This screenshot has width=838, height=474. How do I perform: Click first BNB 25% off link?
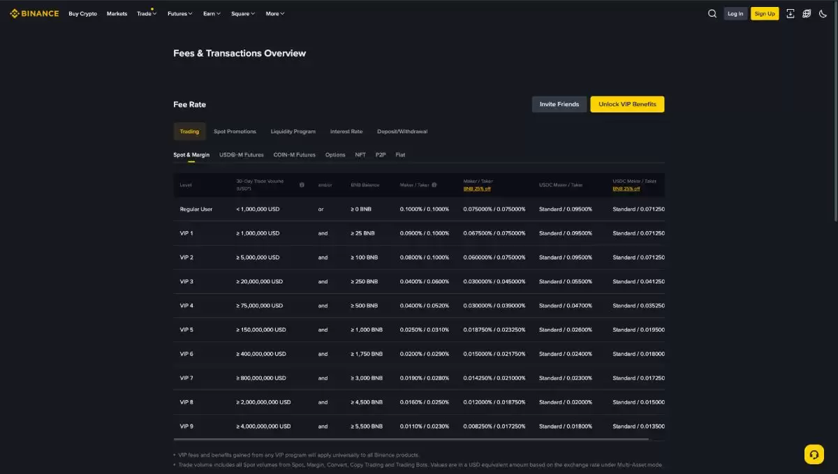(477, 188)
